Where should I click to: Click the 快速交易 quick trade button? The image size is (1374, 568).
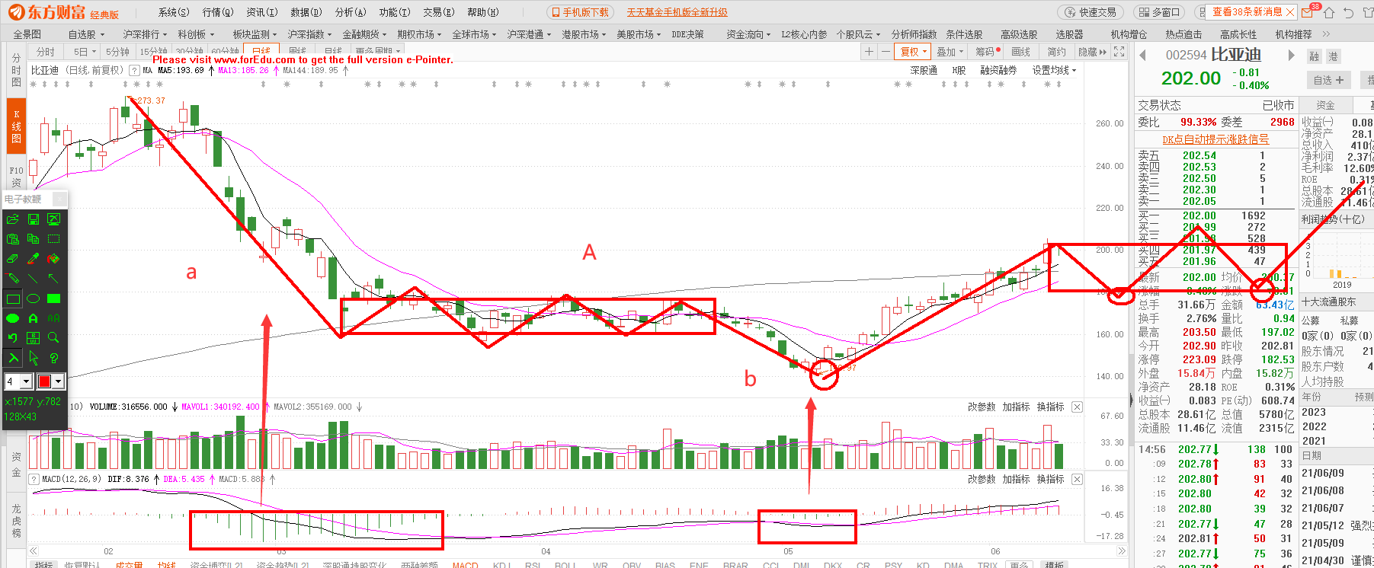tap(1091, 12)
